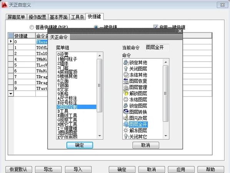Viewport: 230px width, 173px height.
Task: Select the 图元改层 icon
Action: coord(126,118)
